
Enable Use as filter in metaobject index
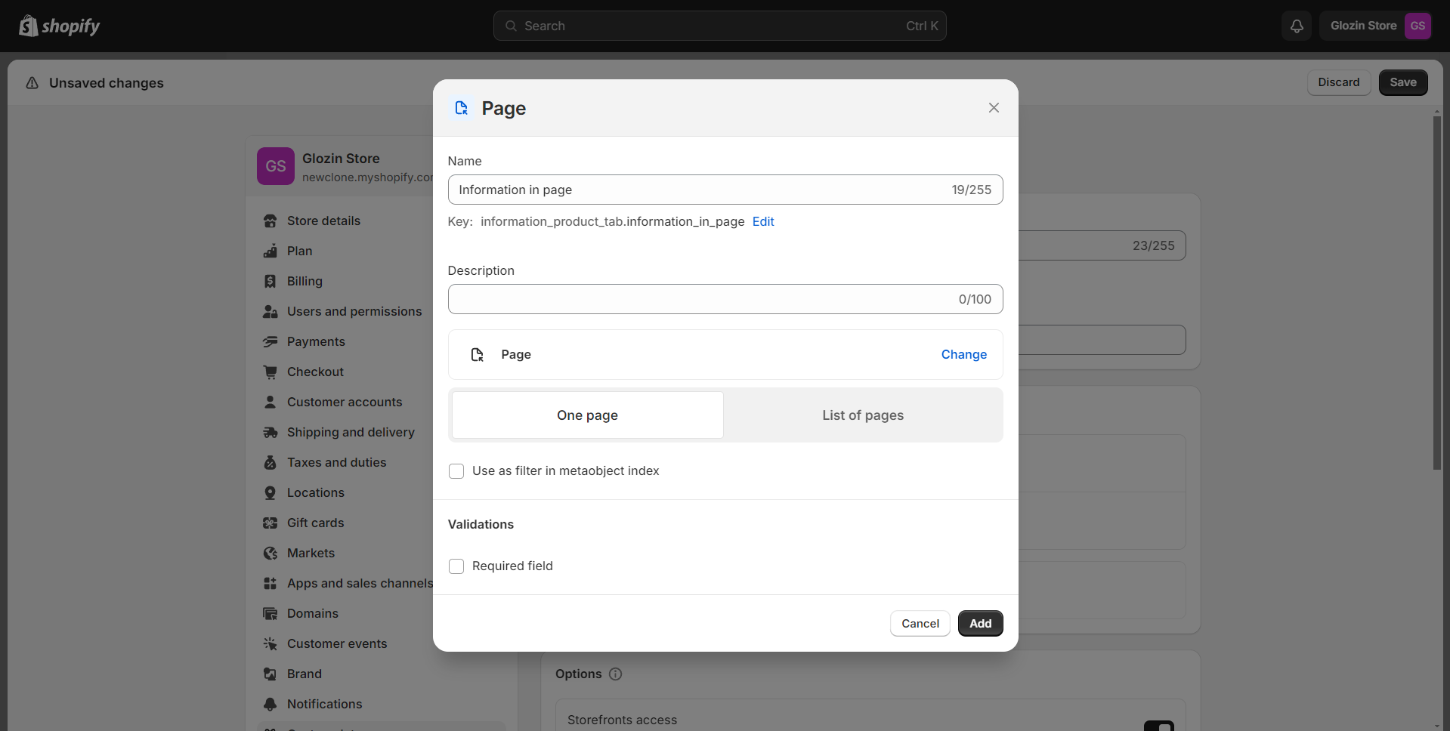coord(456,471)
